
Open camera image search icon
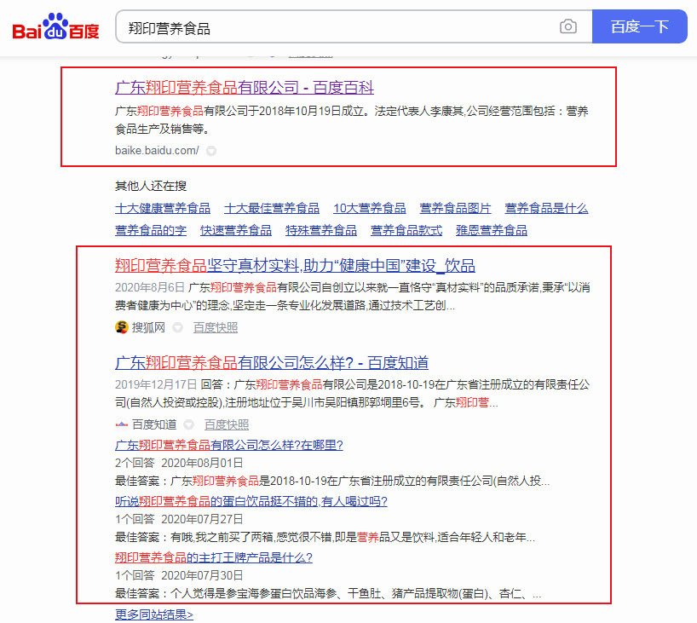click(568, 26)
